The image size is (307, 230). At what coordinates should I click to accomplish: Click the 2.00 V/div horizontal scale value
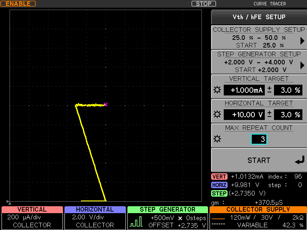coord(88,217)
